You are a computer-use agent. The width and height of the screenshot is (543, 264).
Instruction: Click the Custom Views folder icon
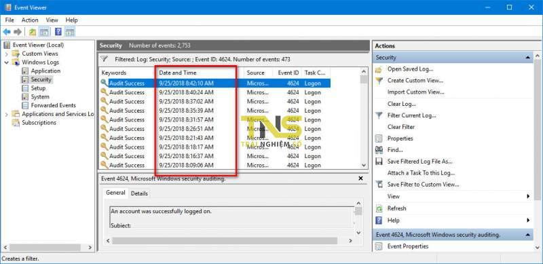click(16, 54)
